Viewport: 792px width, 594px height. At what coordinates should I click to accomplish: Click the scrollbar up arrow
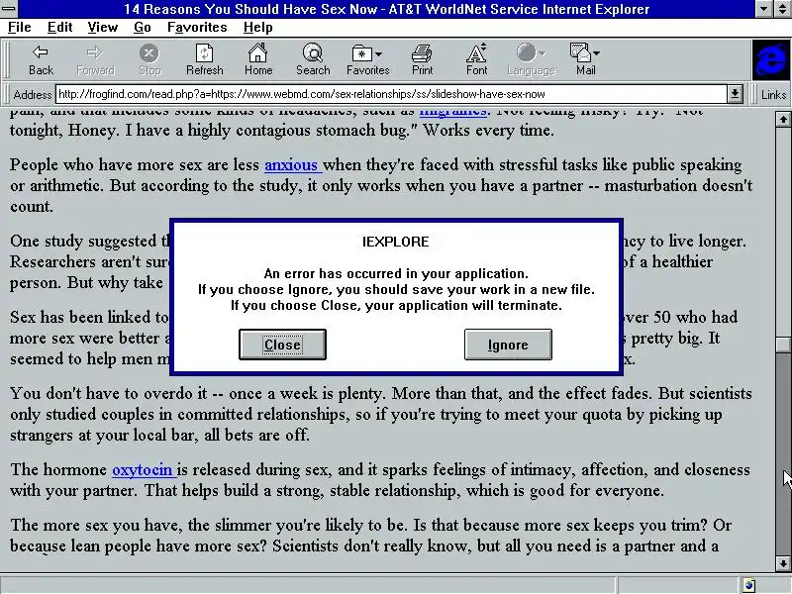(x=783, y=119)
